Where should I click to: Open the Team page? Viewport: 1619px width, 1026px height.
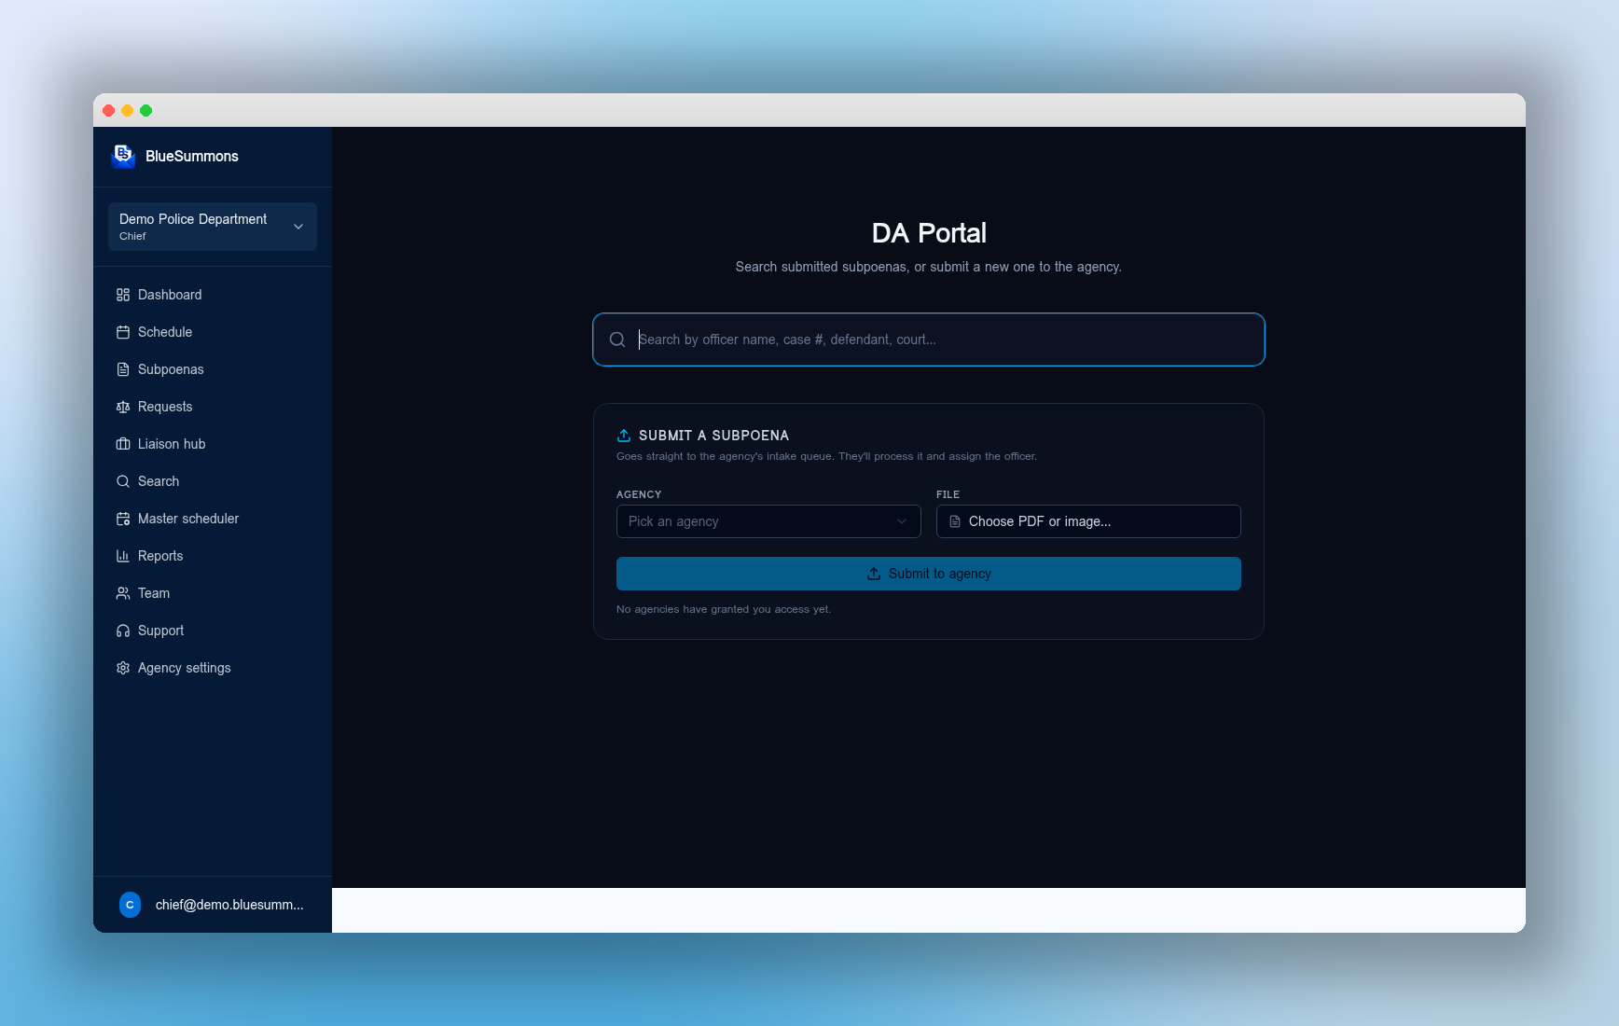(x=213, y=593)
